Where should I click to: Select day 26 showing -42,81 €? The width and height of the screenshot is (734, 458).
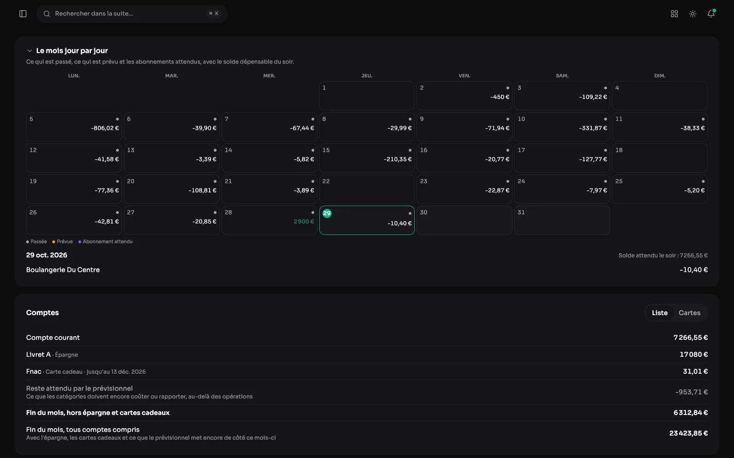pyautogui.click(x=74, y=220)
